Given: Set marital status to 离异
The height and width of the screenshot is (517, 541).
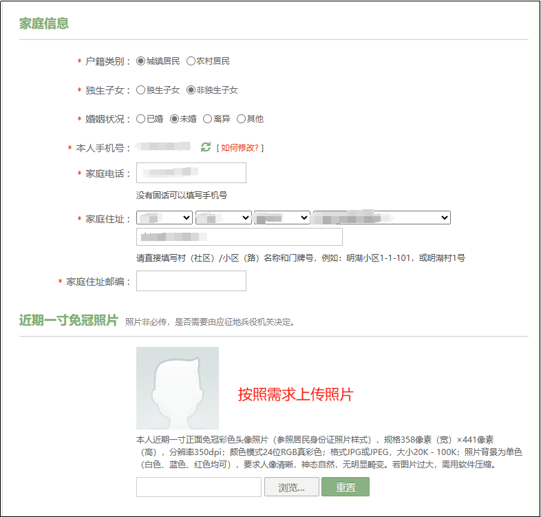Looking at the screenshot, I should pos(208,119).
